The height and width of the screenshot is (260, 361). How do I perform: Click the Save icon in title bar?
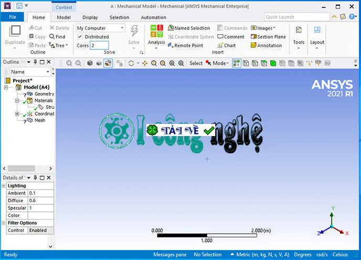(19, 6)
